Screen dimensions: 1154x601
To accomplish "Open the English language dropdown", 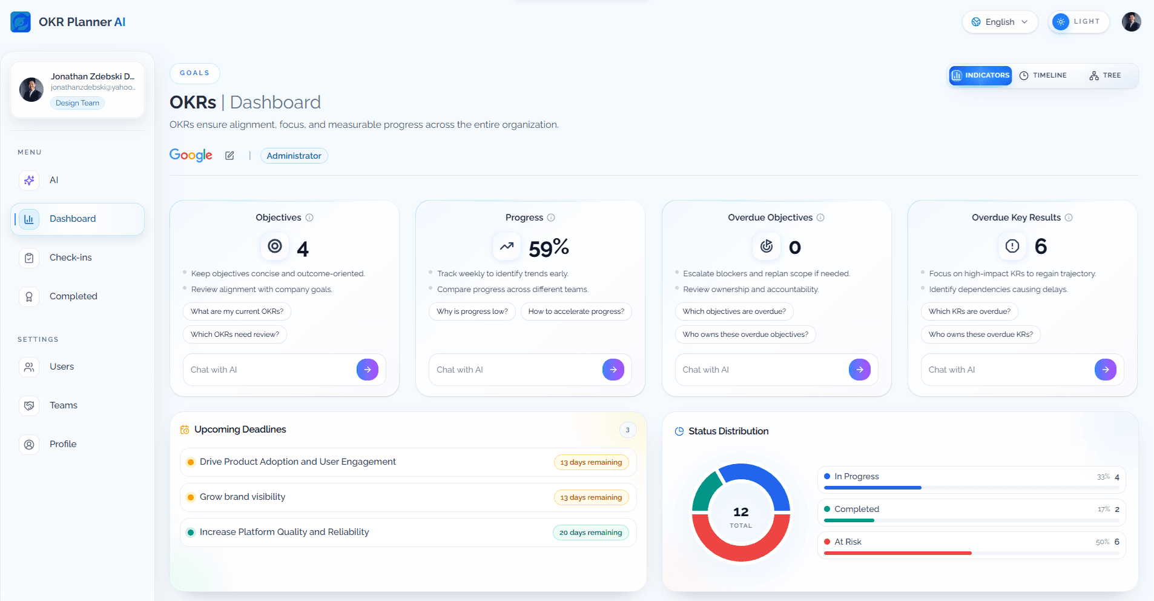I will [x=999, y=21].
